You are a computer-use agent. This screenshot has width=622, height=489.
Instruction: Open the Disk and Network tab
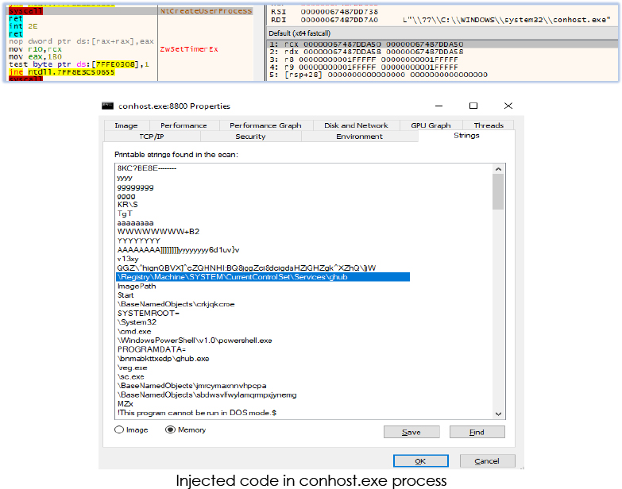pos(356,125)
